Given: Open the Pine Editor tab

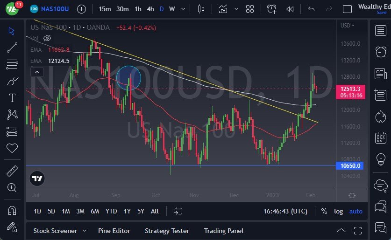Looking at the screenshot, I should tap(114, 231).
